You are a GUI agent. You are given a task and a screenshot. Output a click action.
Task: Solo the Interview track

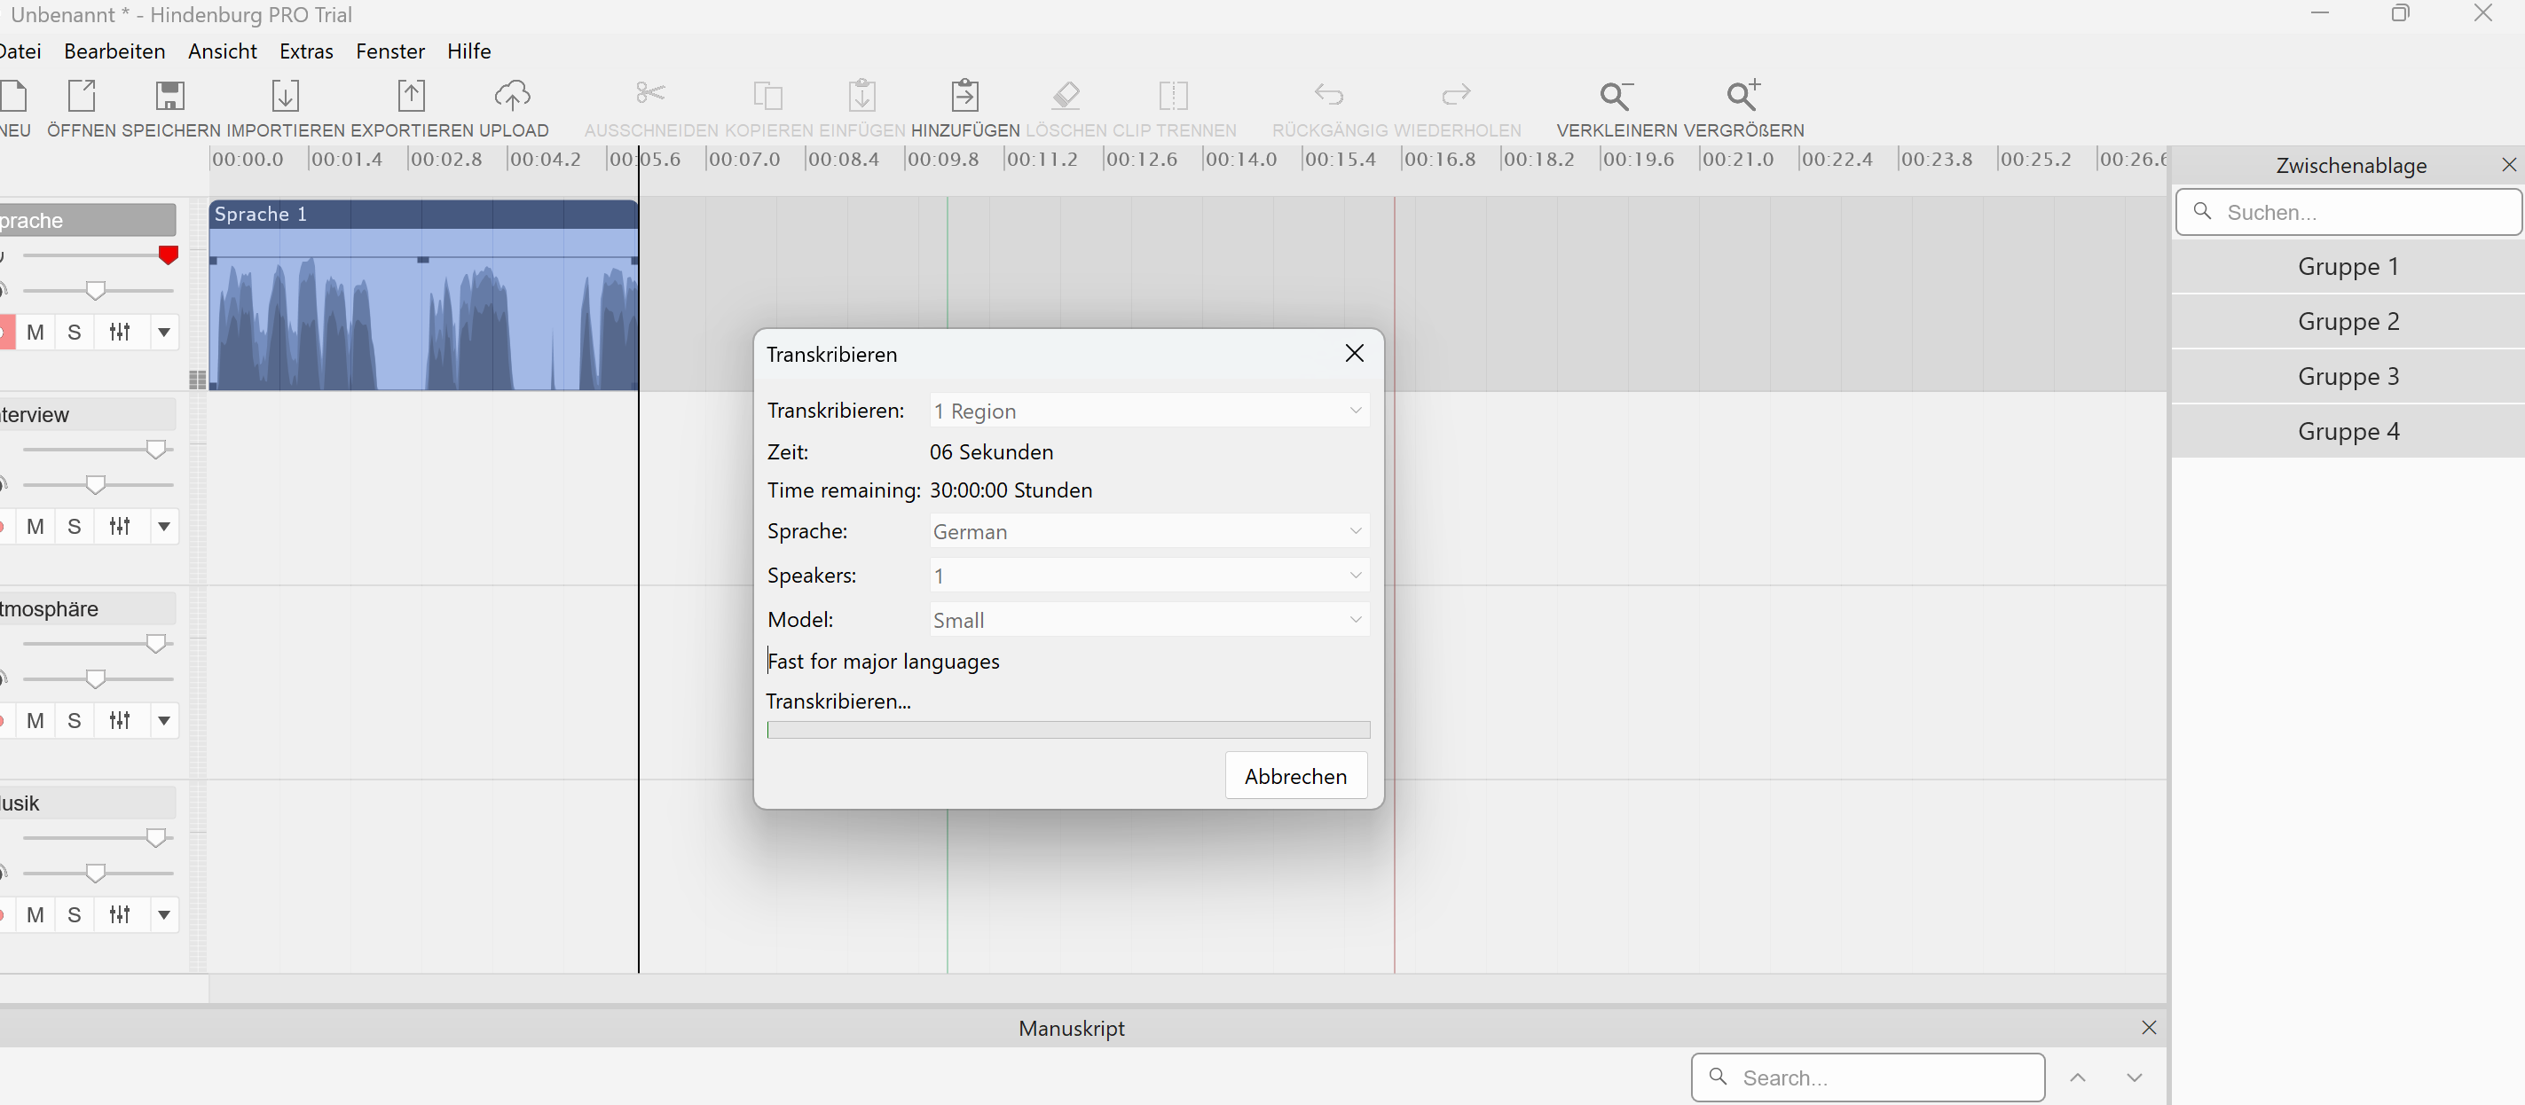click(75, 526)
